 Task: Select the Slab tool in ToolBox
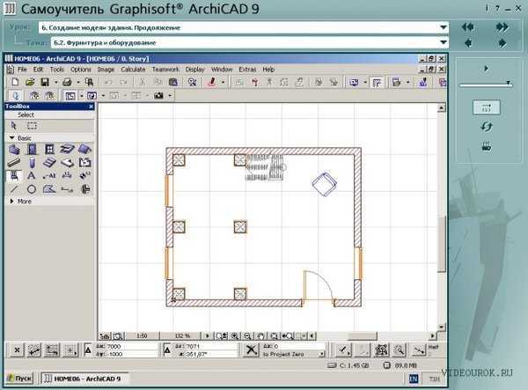click(x=67, y=149)
